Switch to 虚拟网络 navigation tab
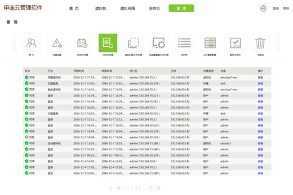Image resolution: width=293 pixels, height=195 pixels. tap(127, 8)
